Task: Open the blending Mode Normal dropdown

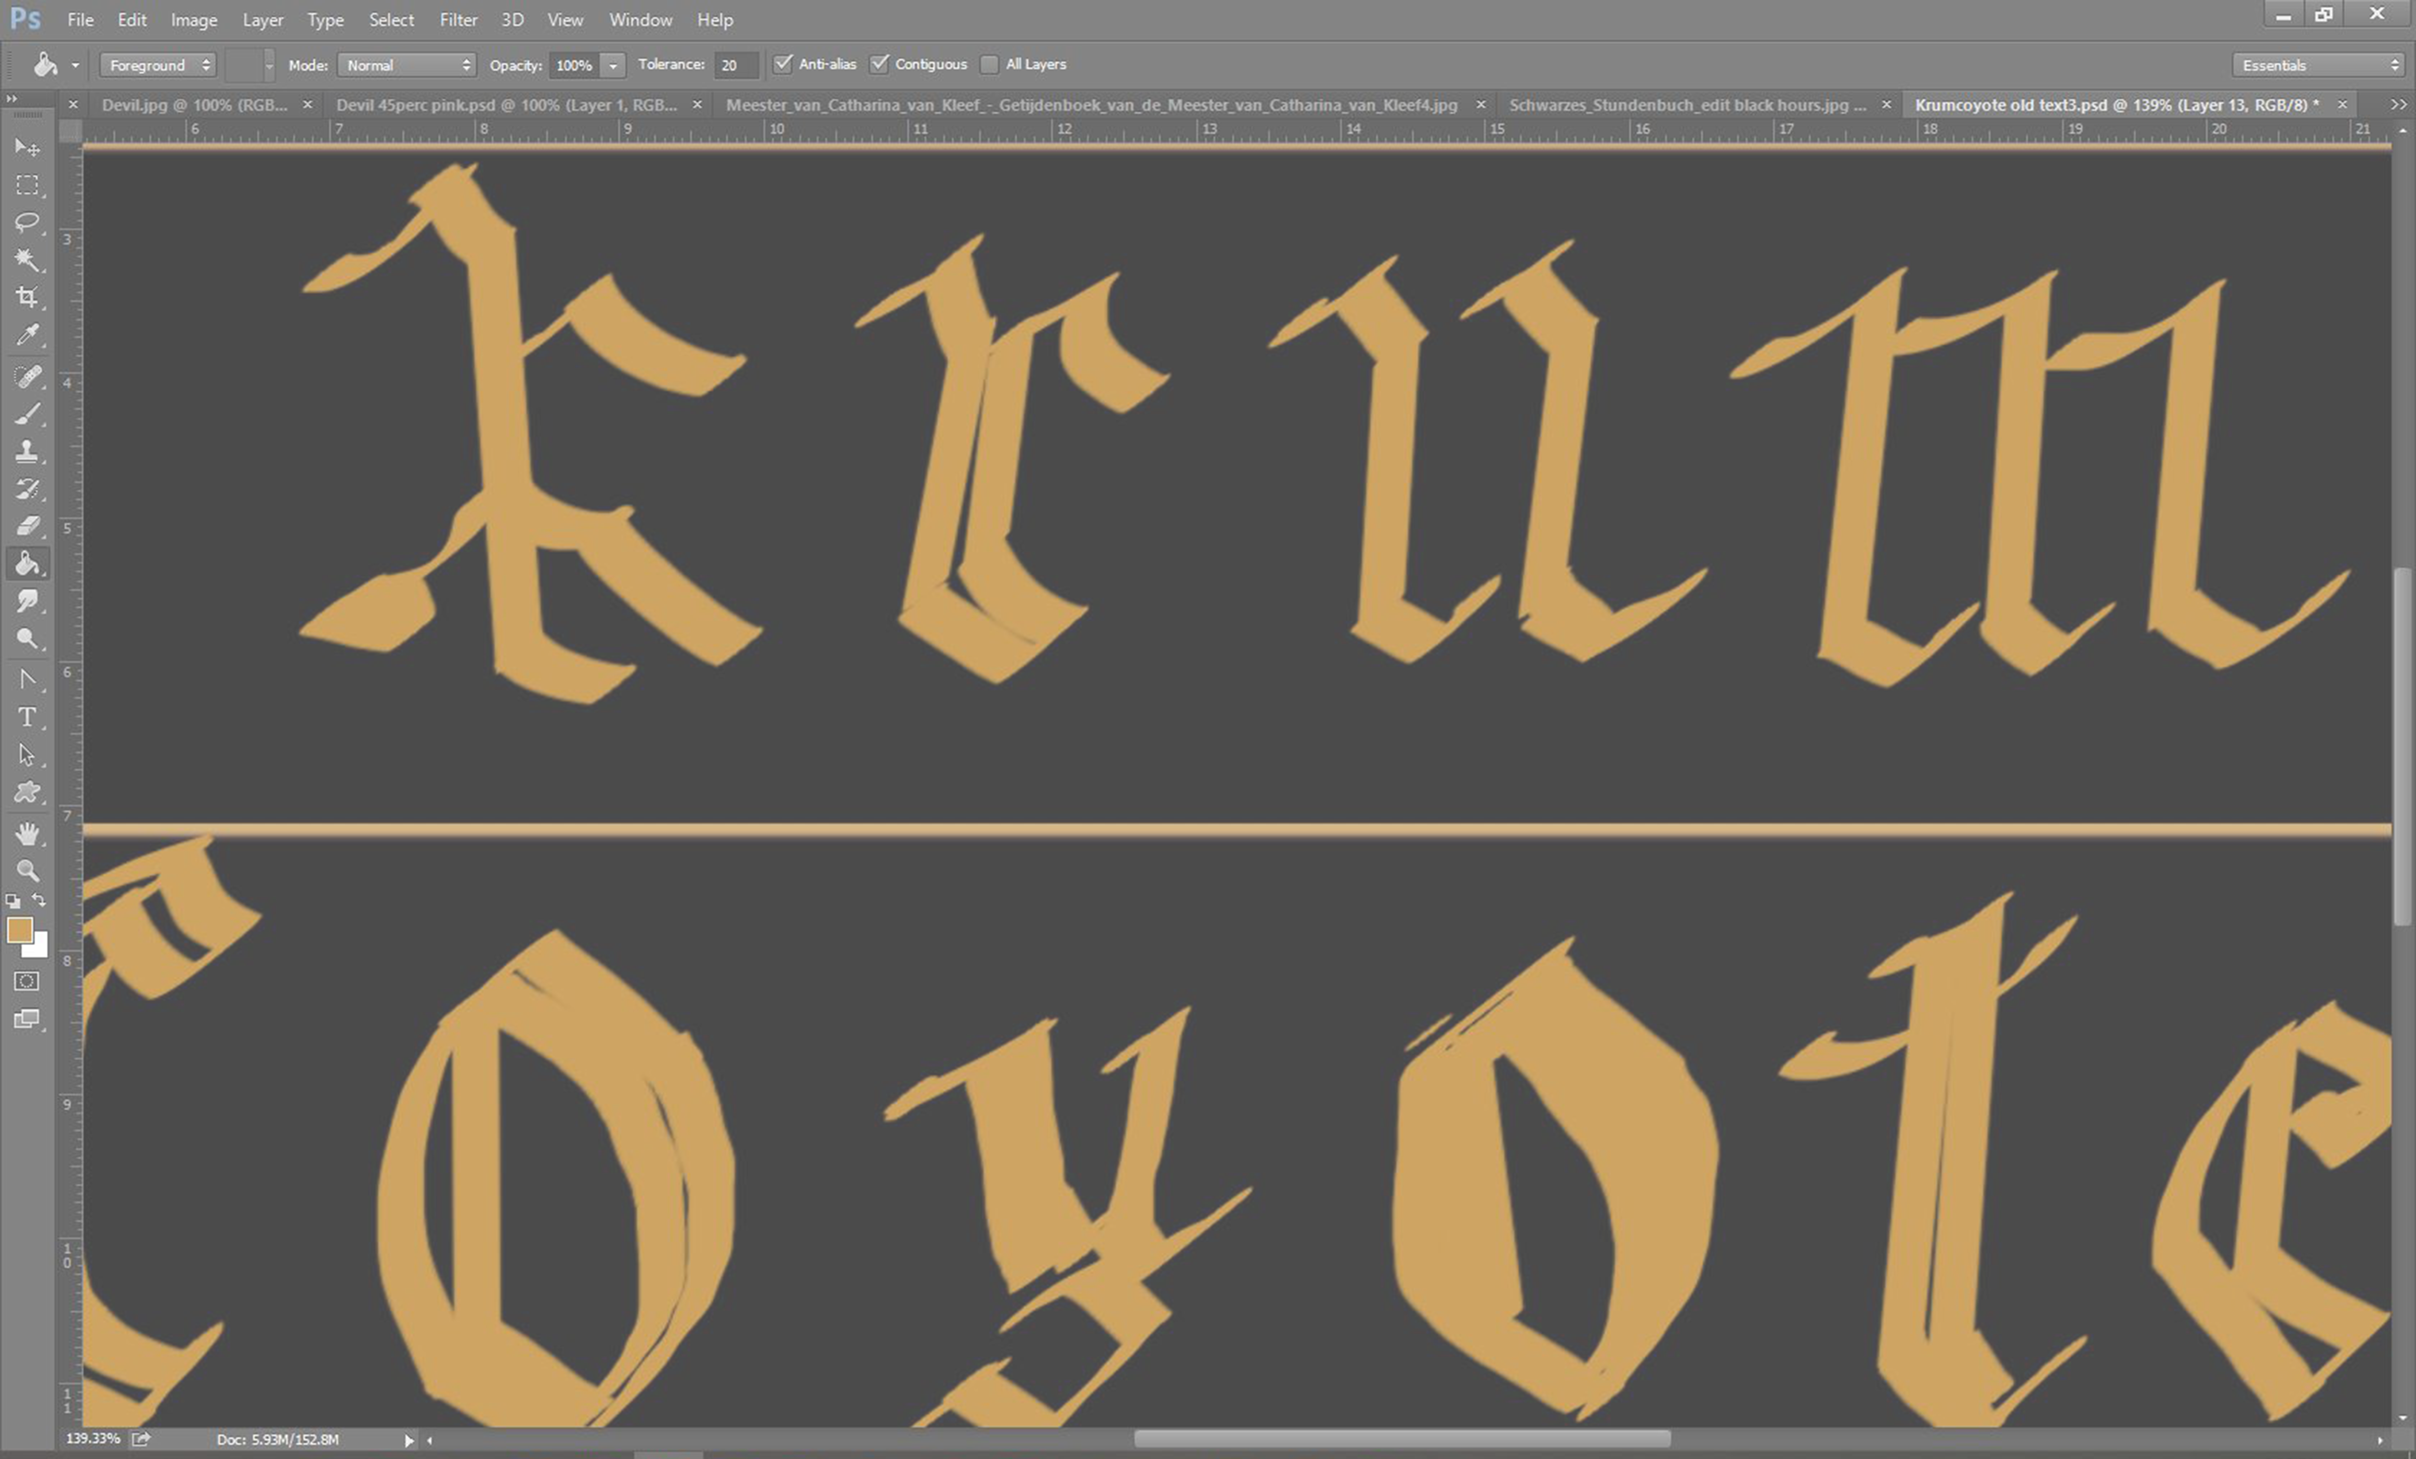Action: point(407,64)
